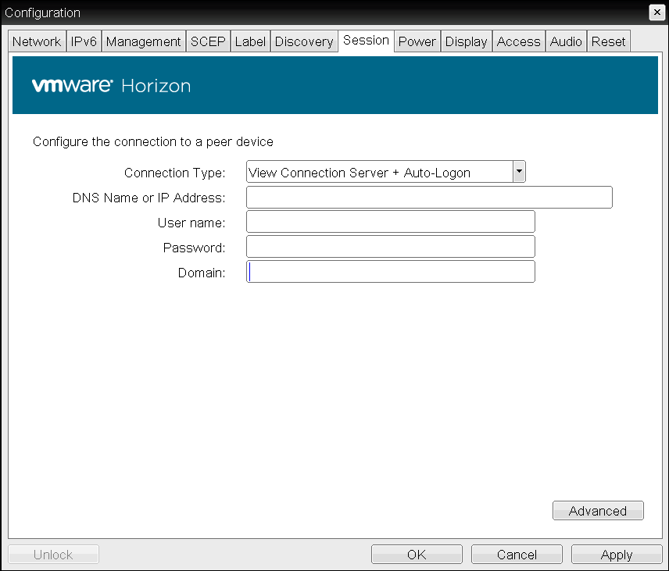Switch to the IPv6 tab
The height and width of the screenshot is (571, 669).
(84, 41)
